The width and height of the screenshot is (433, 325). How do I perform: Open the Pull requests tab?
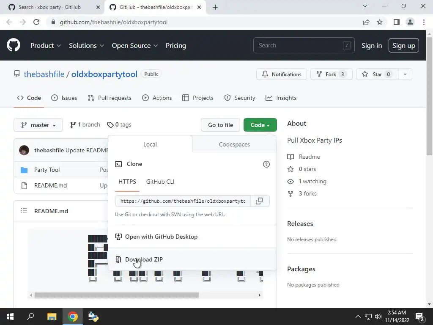point(110,98)
